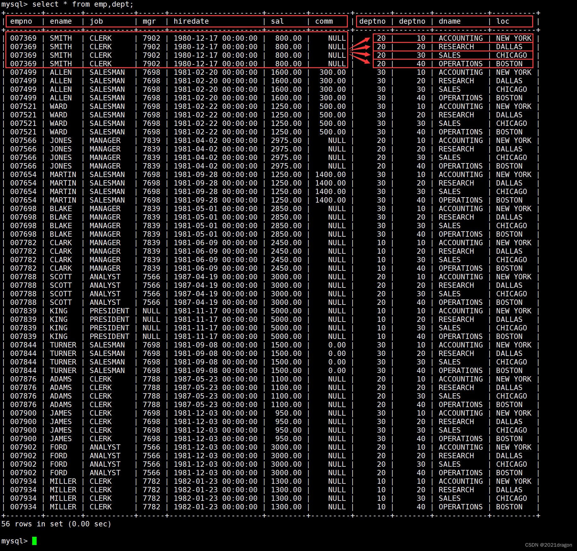Click '1982-01-23 00:00:00' in MILLER's CHICAGO row
The height and width of the screenshot is (551, 577).
(216, 498)
